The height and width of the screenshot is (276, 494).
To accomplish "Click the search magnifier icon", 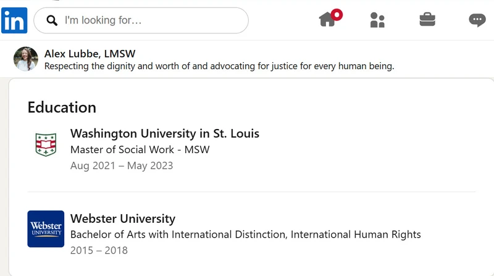I will pos(52,20).
